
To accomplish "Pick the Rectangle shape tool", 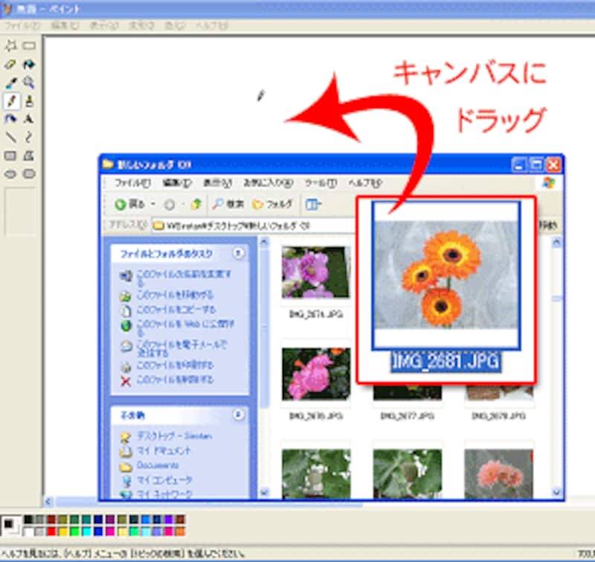I will pyautogui.click(x=10, y=156).
